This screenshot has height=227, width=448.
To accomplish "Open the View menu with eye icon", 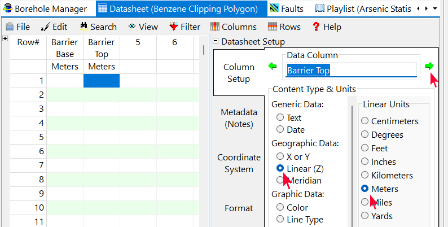I will tap(143, 27).
